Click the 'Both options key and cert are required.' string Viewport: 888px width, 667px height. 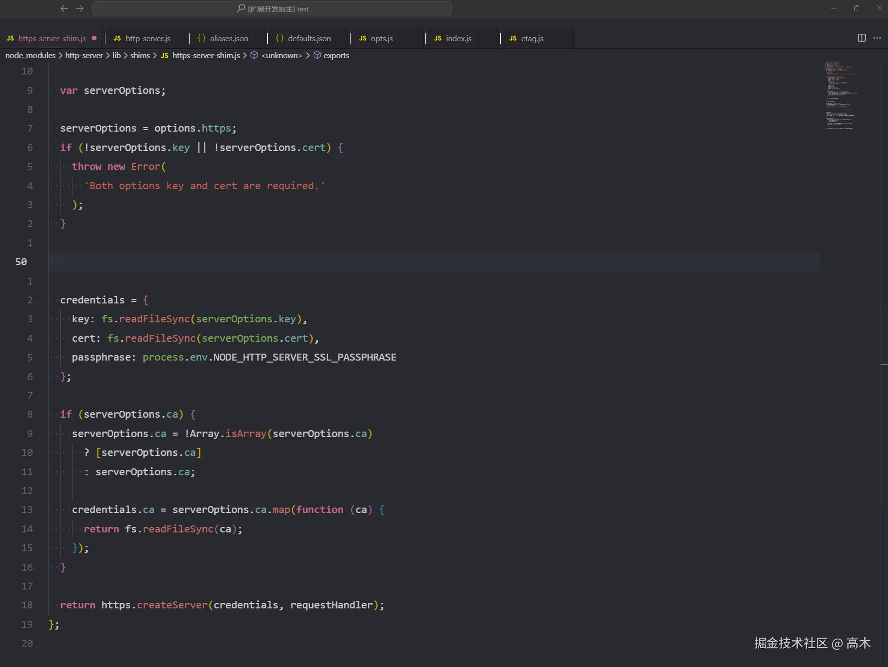[x=204, y=186]
